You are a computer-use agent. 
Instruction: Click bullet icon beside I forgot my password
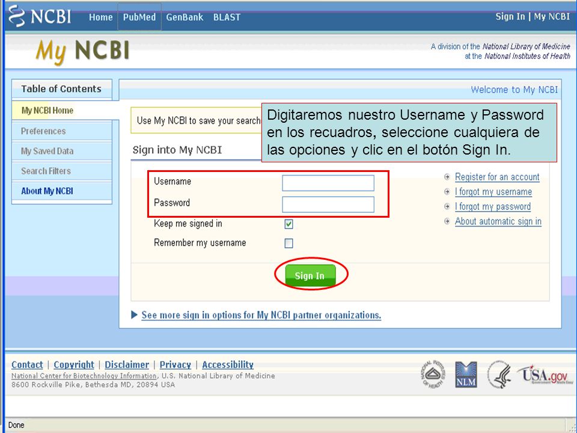[x=447, y=206]
